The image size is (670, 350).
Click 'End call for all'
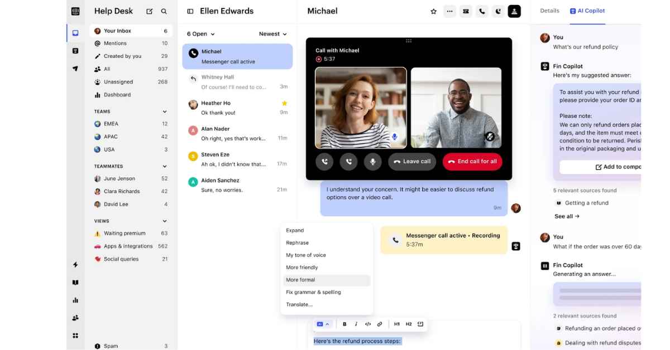point(472,161)
